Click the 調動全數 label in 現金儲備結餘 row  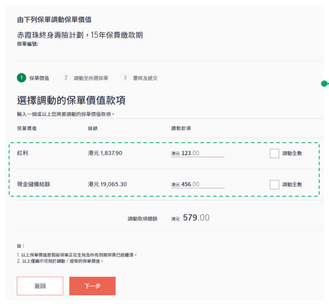click(x=292, y=185)
